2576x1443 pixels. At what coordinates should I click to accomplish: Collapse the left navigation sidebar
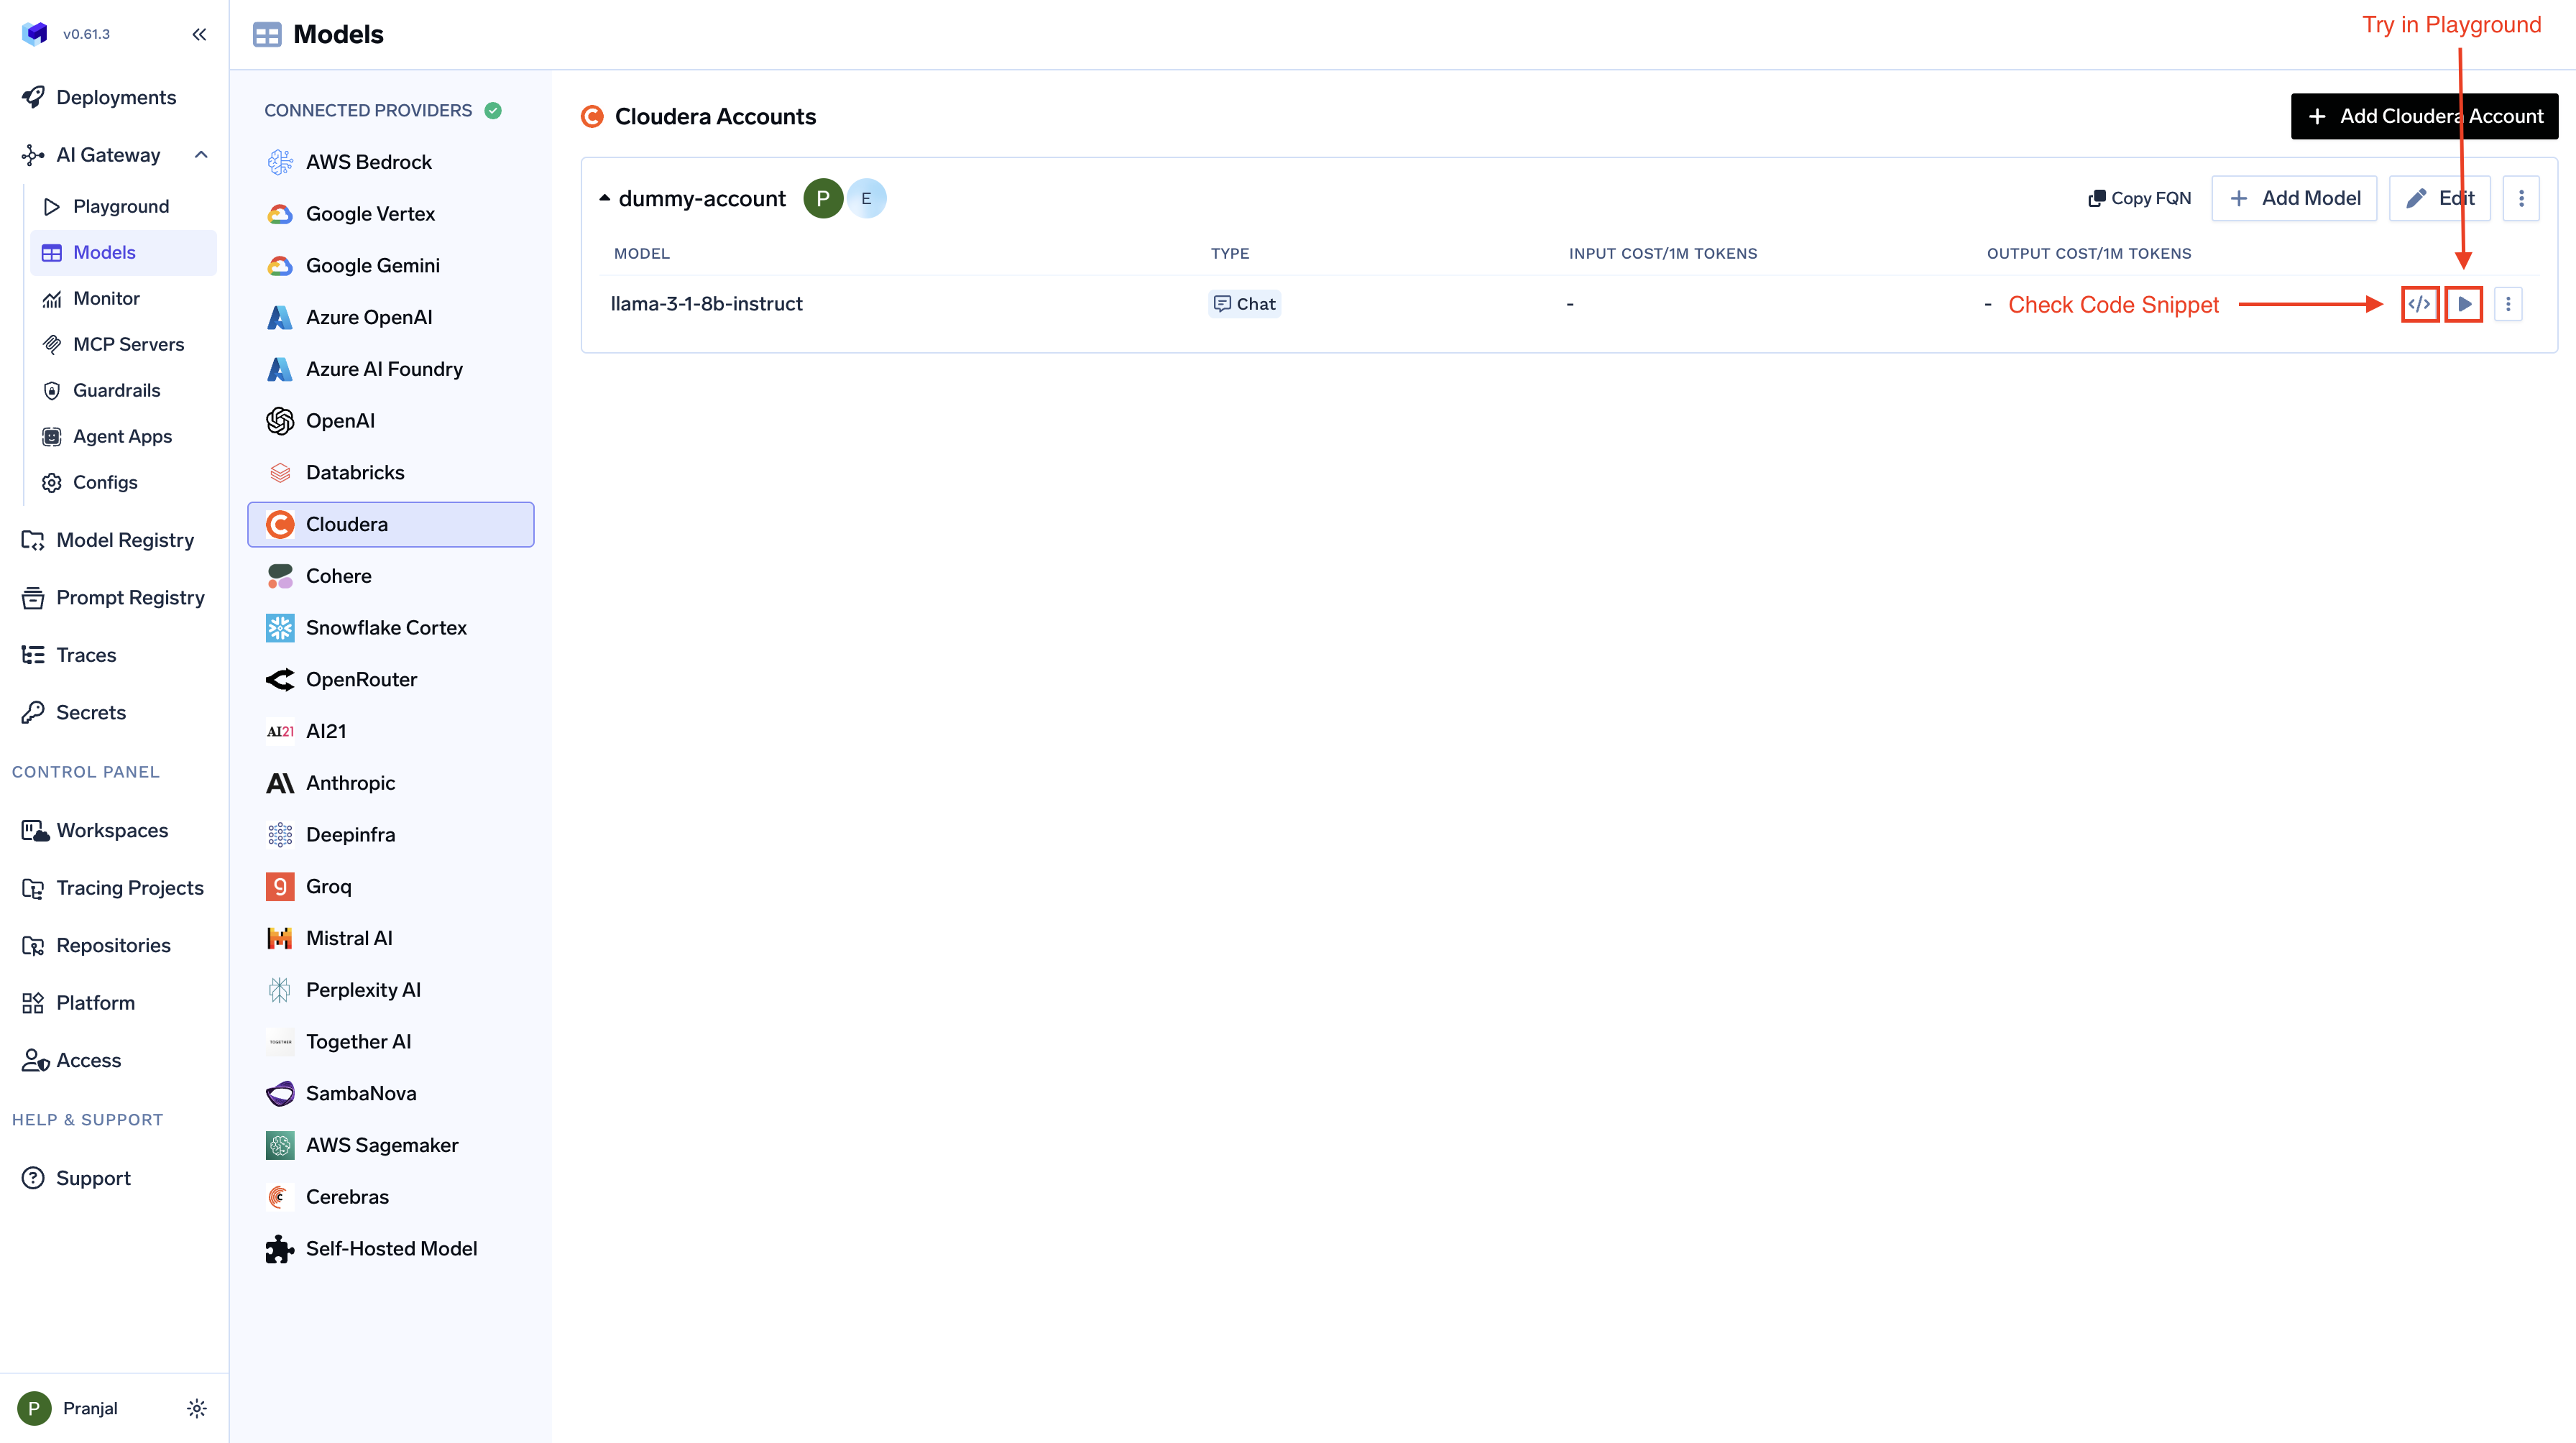199,33
